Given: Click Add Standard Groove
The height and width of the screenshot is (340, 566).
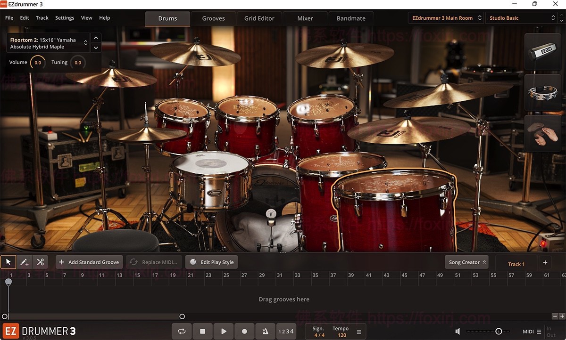Looking at the screenshot, I should 89,262.
